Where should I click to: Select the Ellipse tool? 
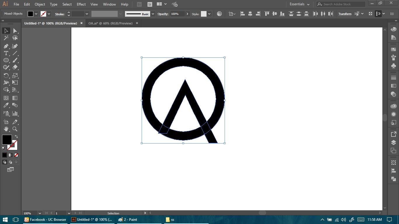click(6, 60)
